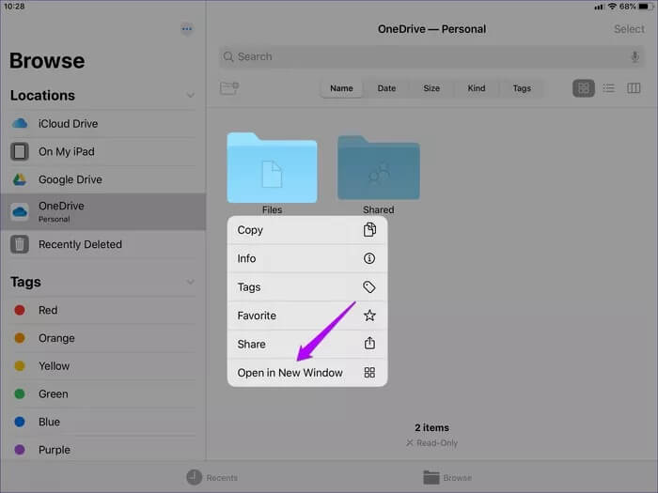Choose Favorite from the context menu
This screenshot has height=493, width=658.
(307, 316)
